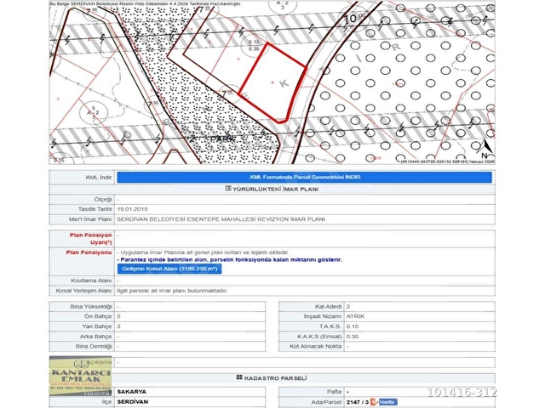
Task: Open the Harita button next to parcel 2147 / 3
Action: (387, 402)
